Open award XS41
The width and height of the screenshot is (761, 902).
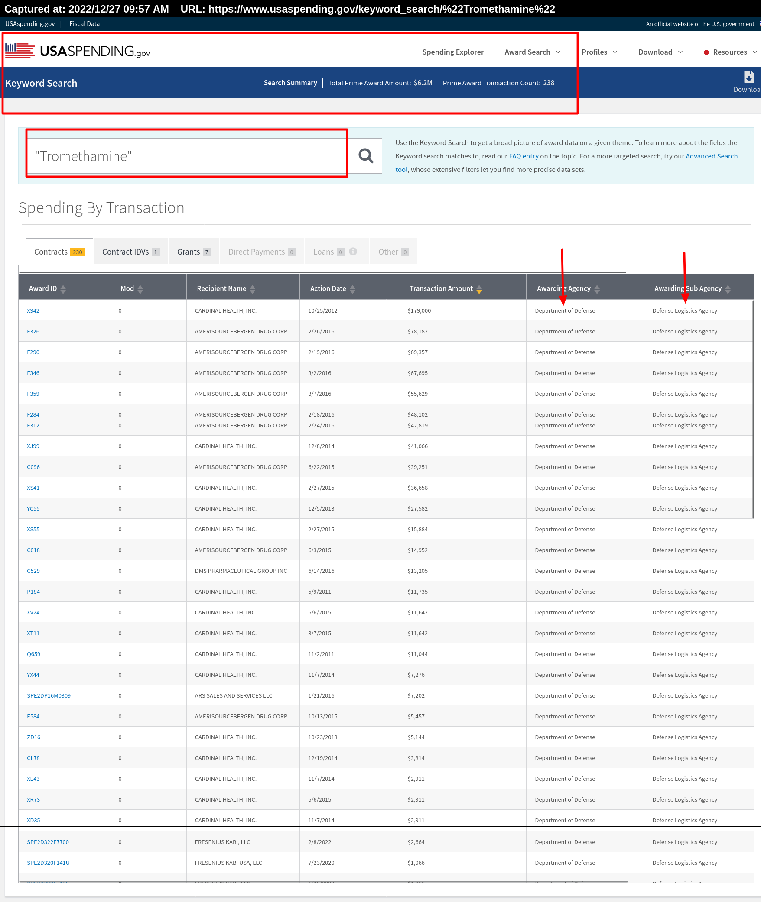pyautogui.click(x=33, y=488)
